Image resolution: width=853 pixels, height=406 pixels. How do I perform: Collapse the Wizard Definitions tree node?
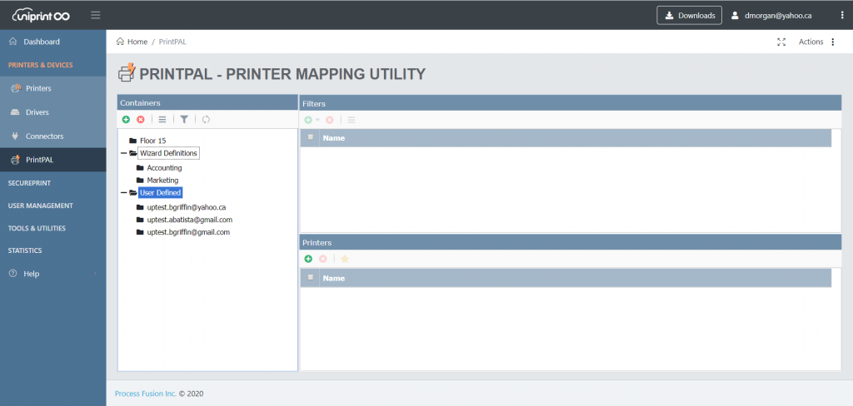click(x=123, y=153)
